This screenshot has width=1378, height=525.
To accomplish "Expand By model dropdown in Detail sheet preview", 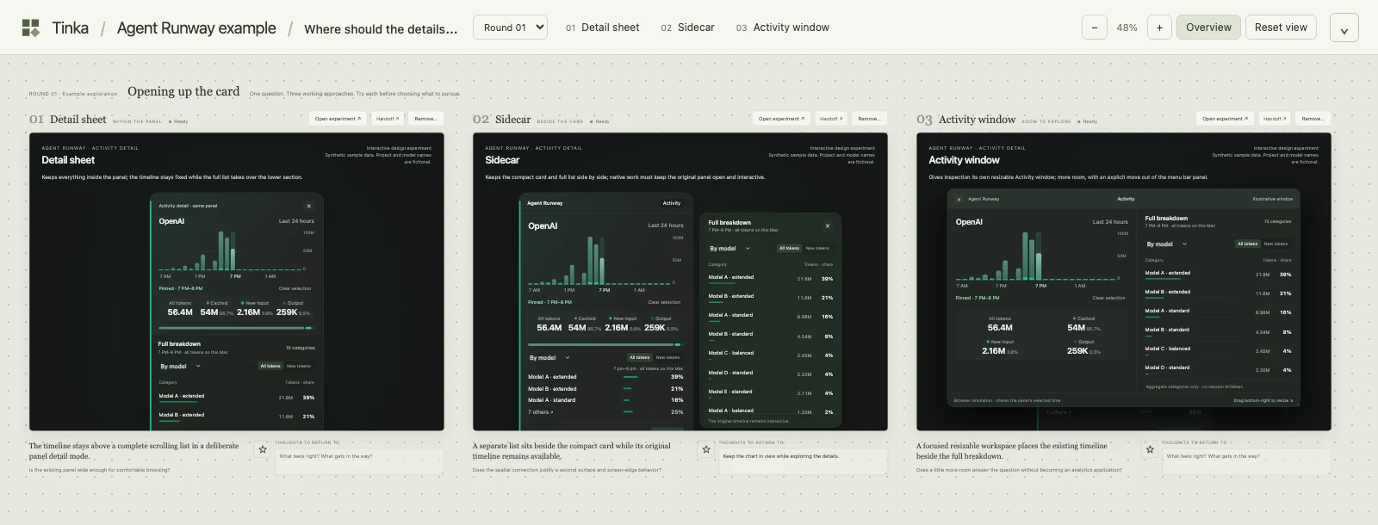I will [x=180, y=366].
